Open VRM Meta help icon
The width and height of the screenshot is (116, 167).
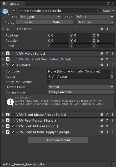coord(102,53)
